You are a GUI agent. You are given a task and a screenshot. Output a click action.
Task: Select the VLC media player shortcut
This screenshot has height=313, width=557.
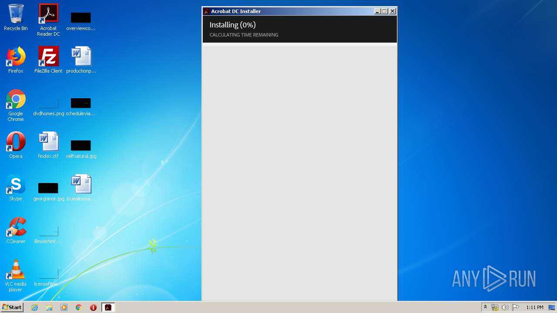point(16,276)
